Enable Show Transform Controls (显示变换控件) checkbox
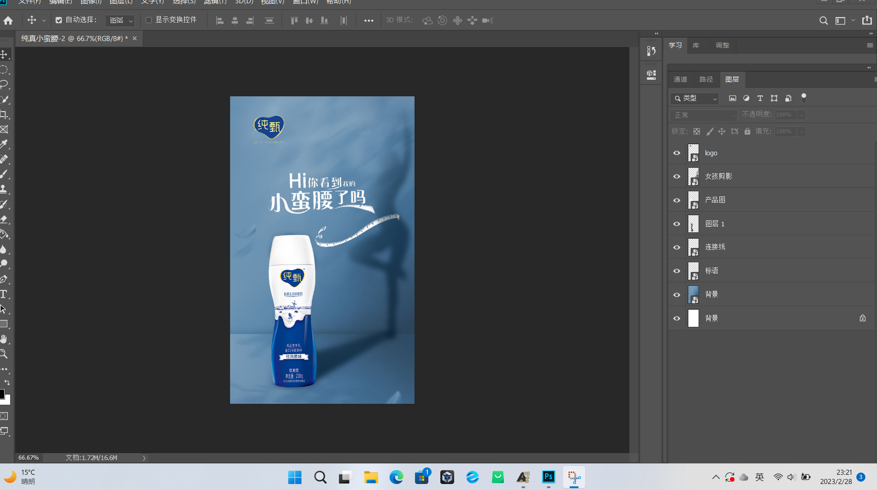The image size is (877, 490). (x=148, y=20)
